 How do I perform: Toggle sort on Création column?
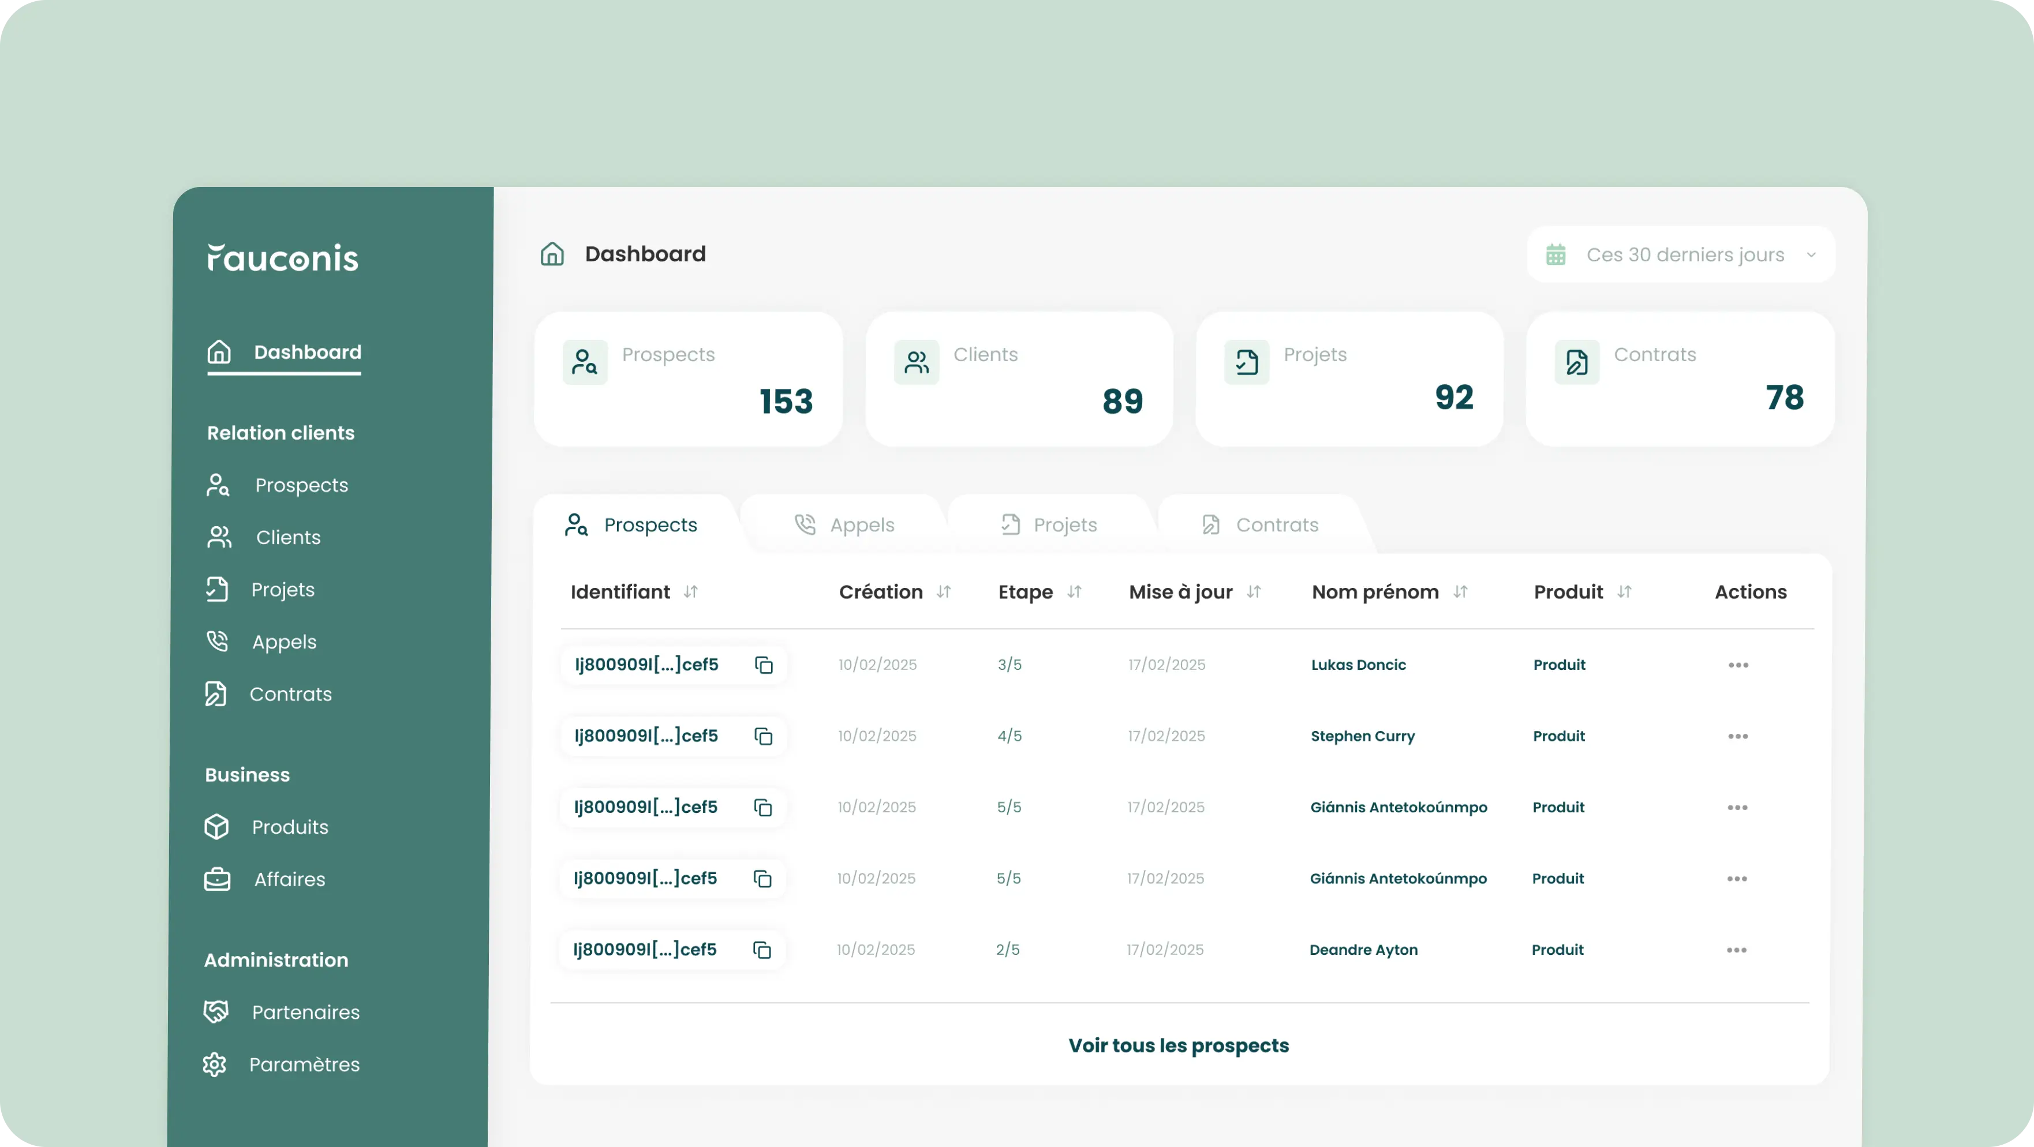pyautogui.click(x=943, y=591)
